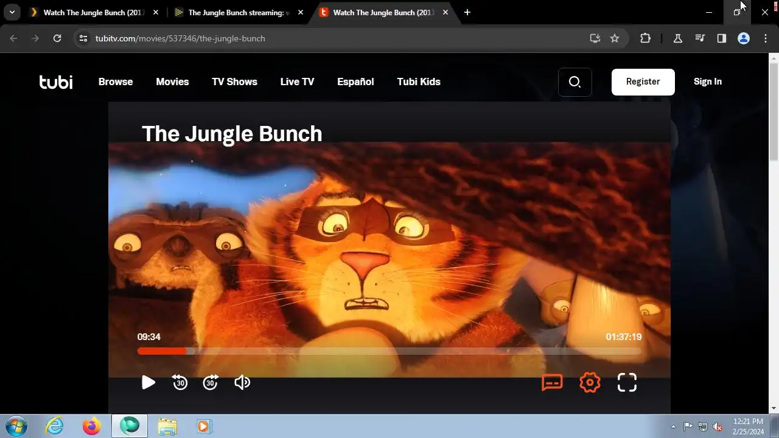Viewport: 779px width, 438px height.
Task: Click page scrollbar down arrow
Action: coord(774,408)
